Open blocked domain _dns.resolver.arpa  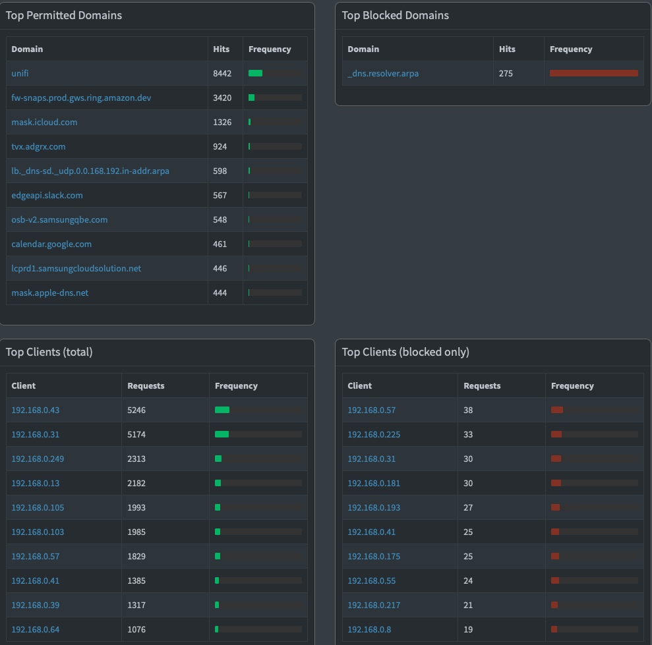pos(383,73)
